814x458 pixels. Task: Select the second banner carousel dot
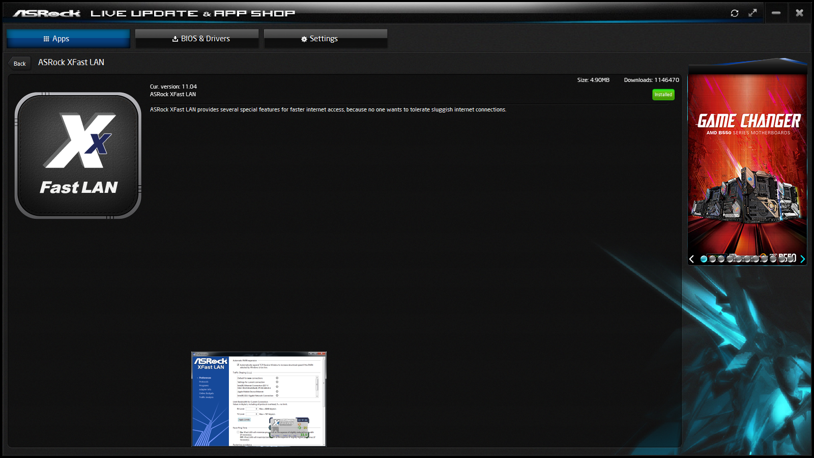(712, 259)
